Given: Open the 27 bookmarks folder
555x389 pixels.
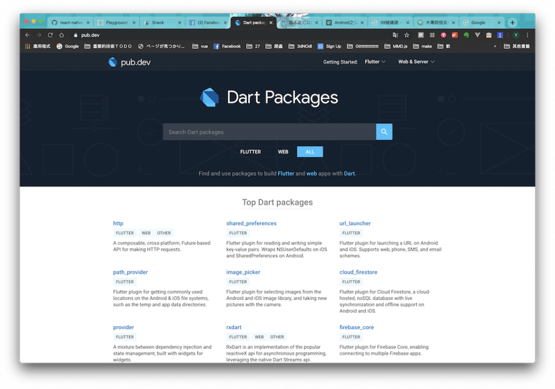Looking at the screenshot, I should pos(253,47).
